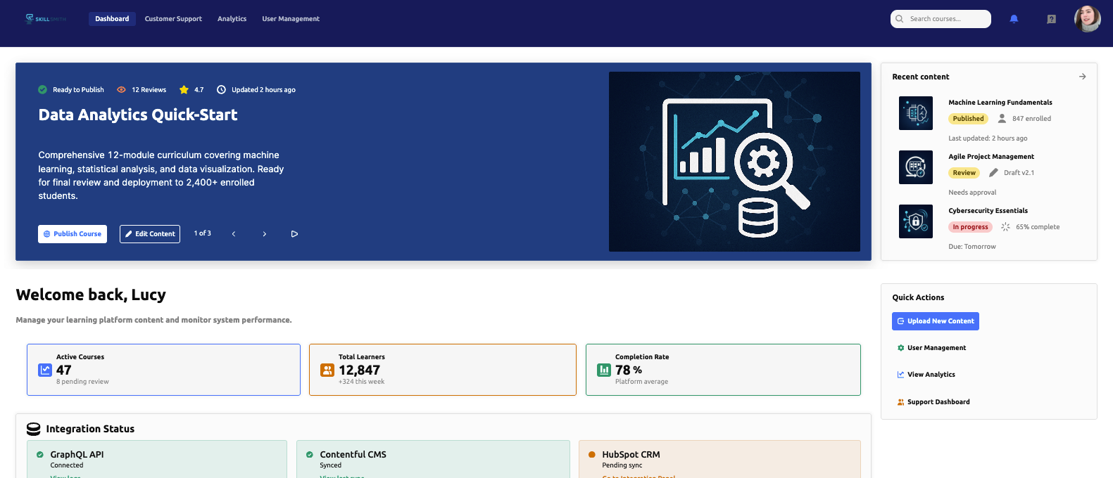
Task: Click the Active Courses chart icon
Action: [45, 370]
